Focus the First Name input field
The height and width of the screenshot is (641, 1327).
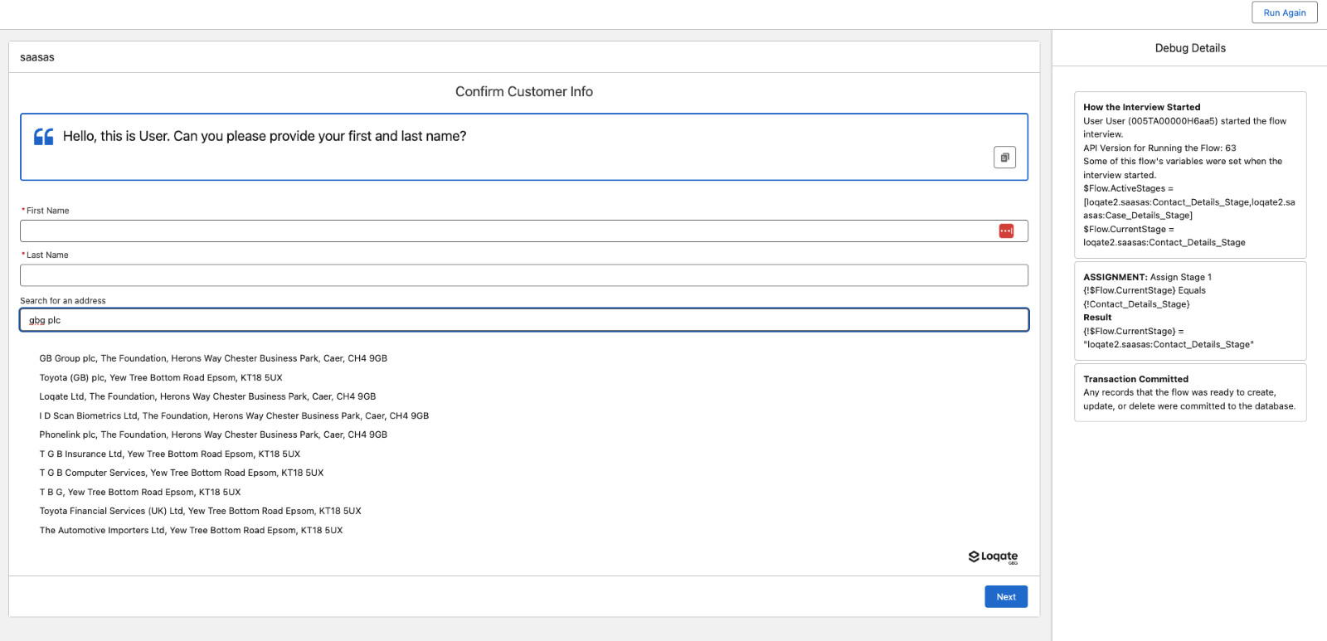point(506,231)
